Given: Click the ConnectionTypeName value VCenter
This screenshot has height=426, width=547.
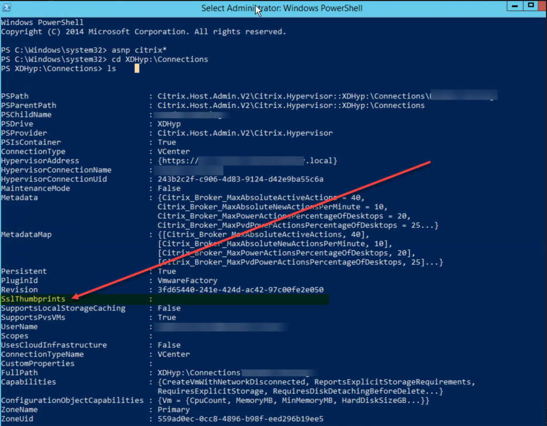Looking at the screenshot, I should (173, 354).
